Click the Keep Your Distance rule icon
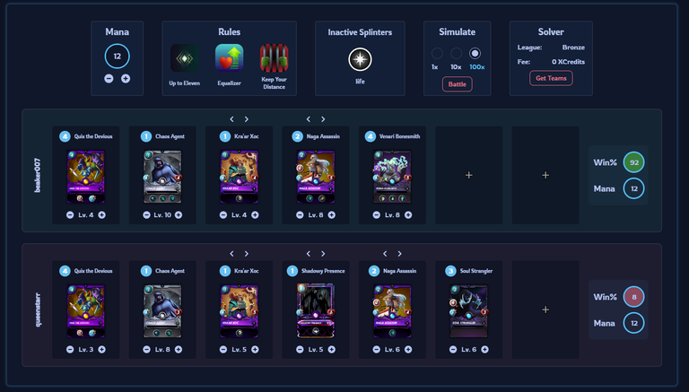 [x=275, y=58]
